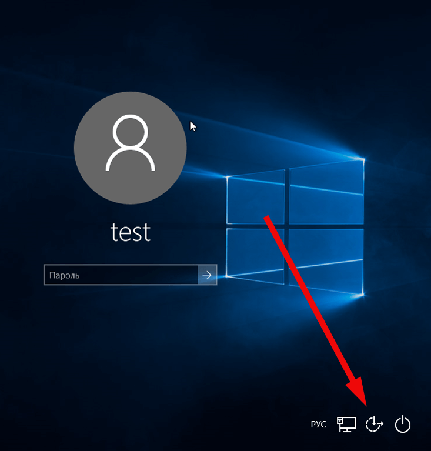
Task: Expand the accessibility options list
Action: 374,424
